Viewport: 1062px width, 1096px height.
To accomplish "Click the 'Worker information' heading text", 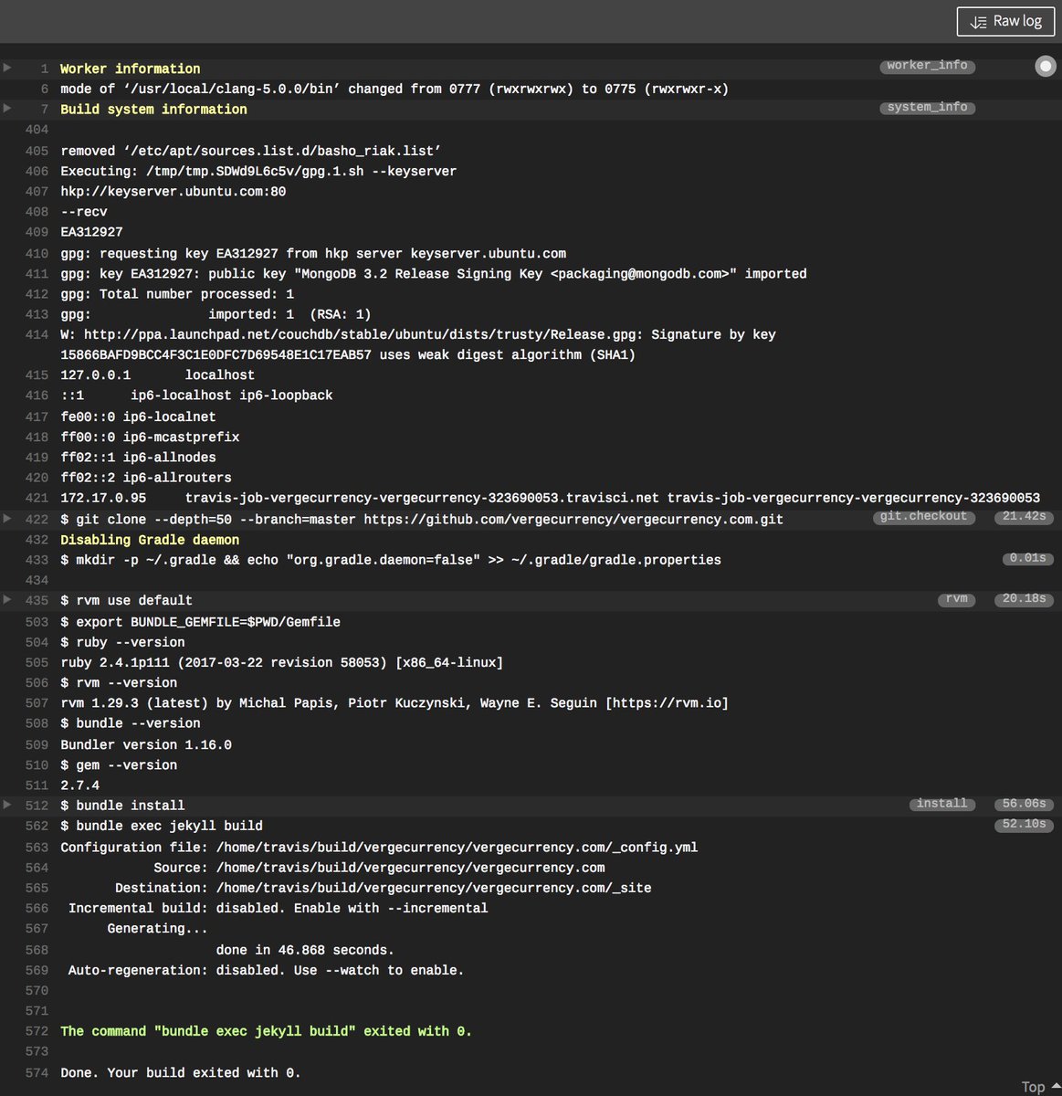I will pos(131,68).
